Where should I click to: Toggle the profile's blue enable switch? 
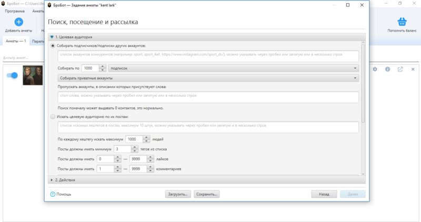pyautogui.click(x=12, y=75)
